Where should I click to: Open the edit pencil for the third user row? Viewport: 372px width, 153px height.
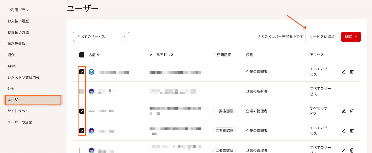[344, 111]
